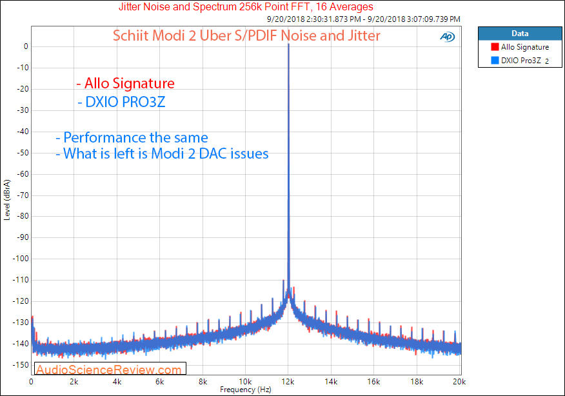Viewport: 565px width, 396px height.
Task: Select the DXIO Pro3Z legend entry
Action: (x=520, y=61)
